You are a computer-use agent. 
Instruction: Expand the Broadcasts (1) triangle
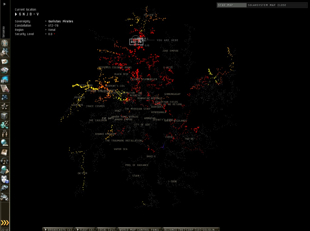pos(46,229)
